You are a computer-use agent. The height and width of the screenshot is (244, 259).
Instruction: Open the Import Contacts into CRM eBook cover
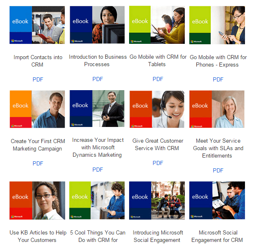pos(37,25)
